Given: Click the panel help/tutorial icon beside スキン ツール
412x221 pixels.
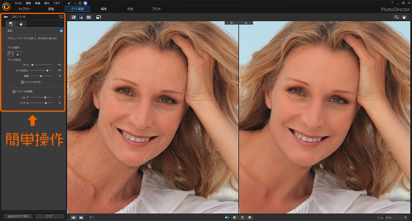Looking at the screenshot, I should (61, 17).
